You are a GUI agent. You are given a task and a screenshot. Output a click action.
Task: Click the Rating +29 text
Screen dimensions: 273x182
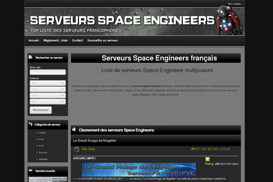coord(222,164)
